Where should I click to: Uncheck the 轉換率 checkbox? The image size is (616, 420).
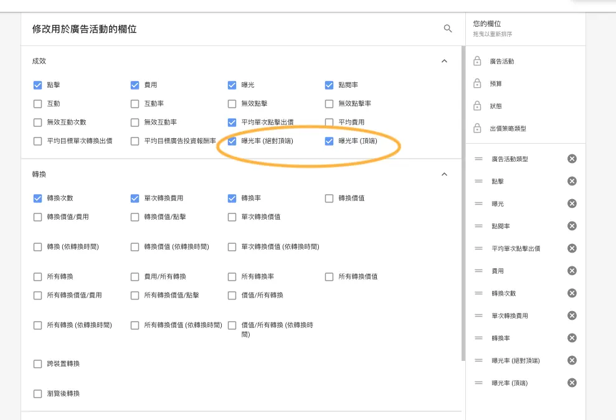click(232, 198)
